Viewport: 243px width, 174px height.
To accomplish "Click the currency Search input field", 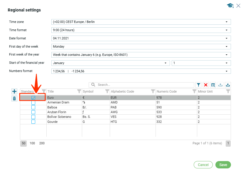I will (x=144, y=85).
